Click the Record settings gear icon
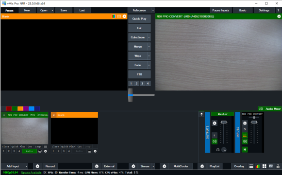This screenshot has height=175, width=282. coord(37,166)
